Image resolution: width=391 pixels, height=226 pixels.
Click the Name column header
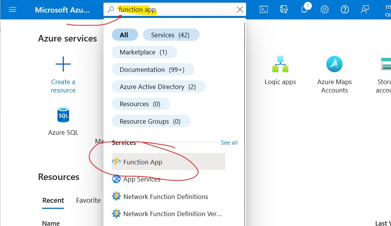51,223
